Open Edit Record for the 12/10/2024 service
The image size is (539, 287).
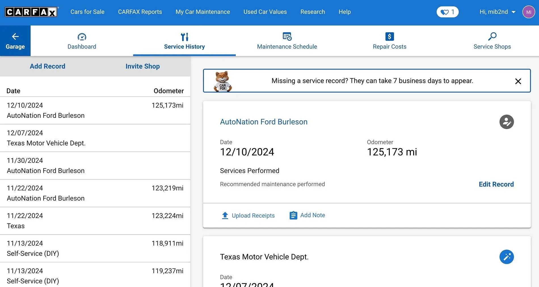(496, 184)
